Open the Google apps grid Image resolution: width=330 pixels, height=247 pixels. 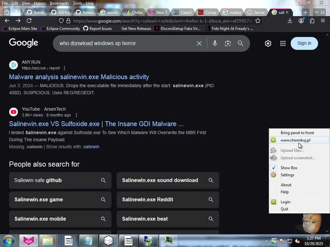click(283, 43)
